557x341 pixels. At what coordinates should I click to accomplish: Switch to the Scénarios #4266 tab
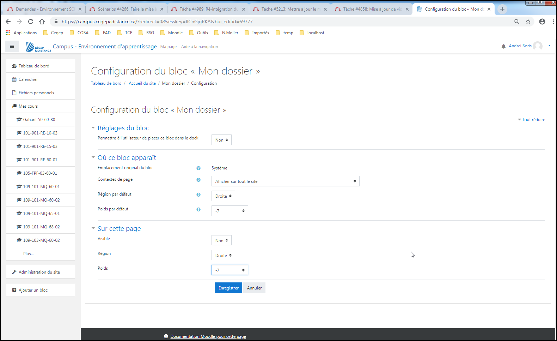126,9
